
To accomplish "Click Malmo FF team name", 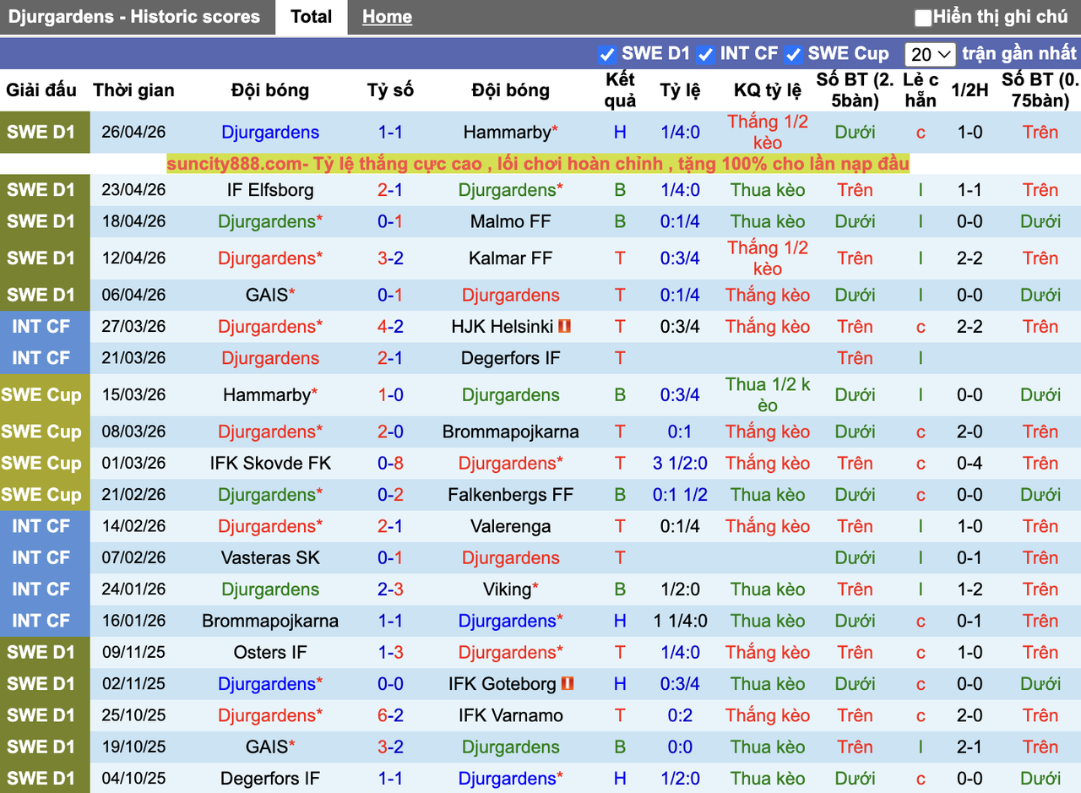I will point(511,222).
